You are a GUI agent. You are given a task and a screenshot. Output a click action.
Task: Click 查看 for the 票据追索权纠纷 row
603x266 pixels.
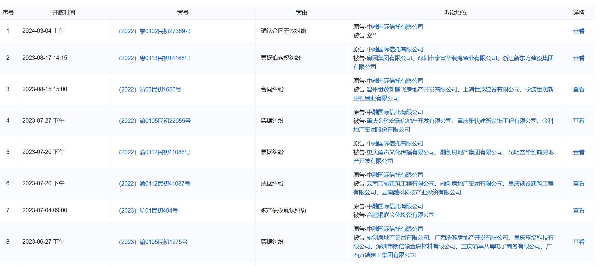pos(579,58)
